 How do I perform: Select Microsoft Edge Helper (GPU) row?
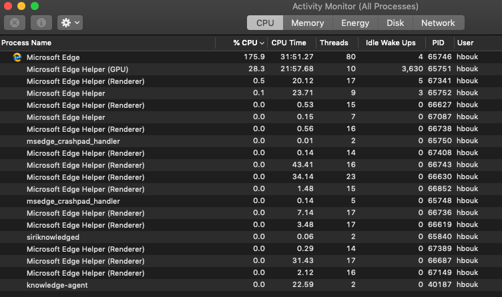tap(251, 69)
